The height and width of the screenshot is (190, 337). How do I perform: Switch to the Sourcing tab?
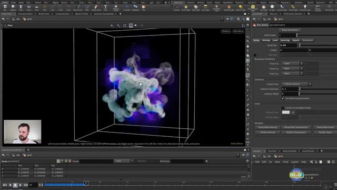click(285, 40)
